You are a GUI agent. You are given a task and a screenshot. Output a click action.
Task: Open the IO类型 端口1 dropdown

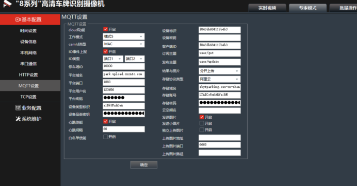pyautogui.click(x=113, y=59)
